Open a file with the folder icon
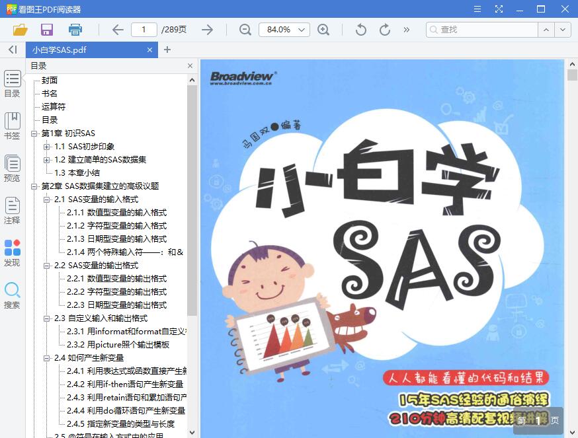This screenshot has width=578, height=438. (21, 30)
